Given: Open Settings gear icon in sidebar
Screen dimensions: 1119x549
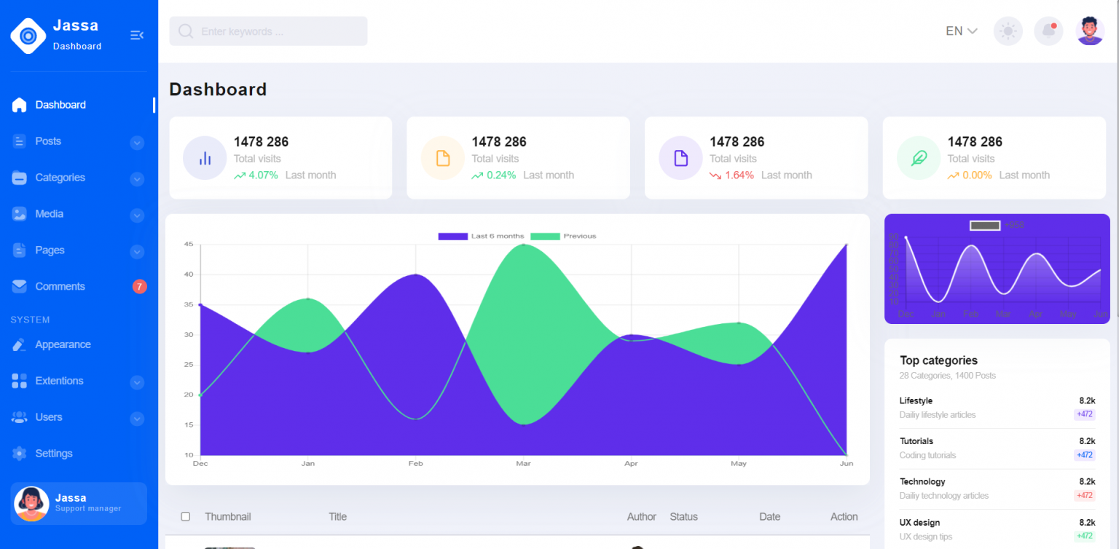Looking at the screenshot, I should (x=20, y=454).
